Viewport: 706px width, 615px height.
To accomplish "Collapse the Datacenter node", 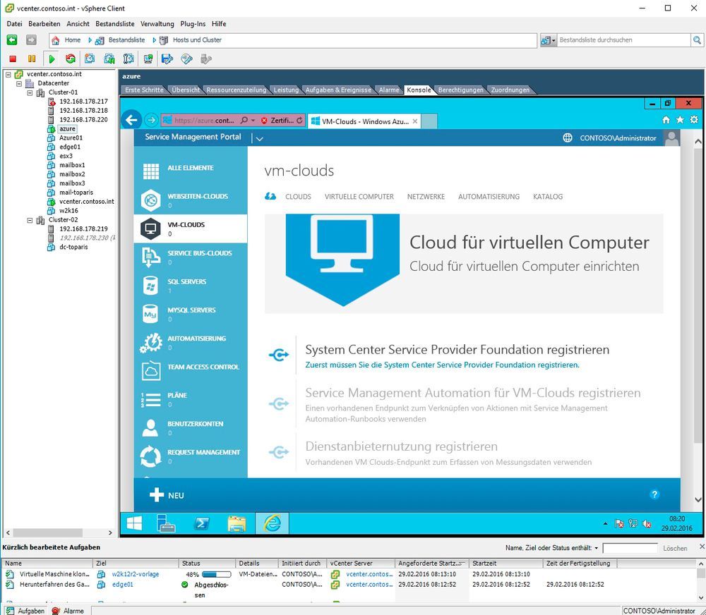I will [x=18, y=83].
